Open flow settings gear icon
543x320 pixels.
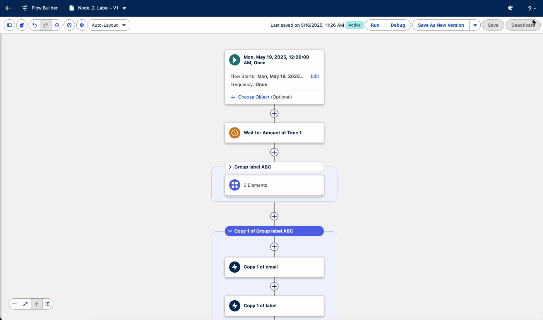coord(82,25)
